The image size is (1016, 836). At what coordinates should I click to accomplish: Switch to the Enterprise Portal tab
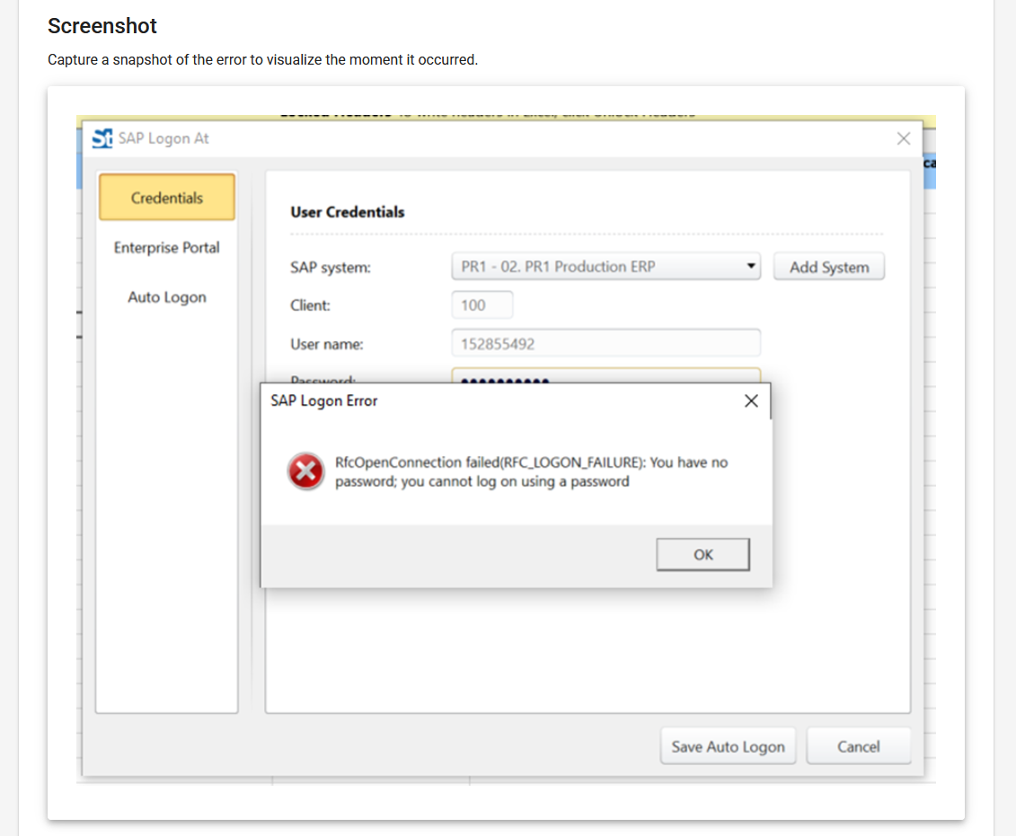(167, 248)
